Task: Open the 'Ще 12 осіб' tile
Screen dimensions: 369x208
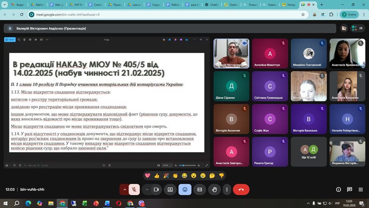Action: pos(309,152)
